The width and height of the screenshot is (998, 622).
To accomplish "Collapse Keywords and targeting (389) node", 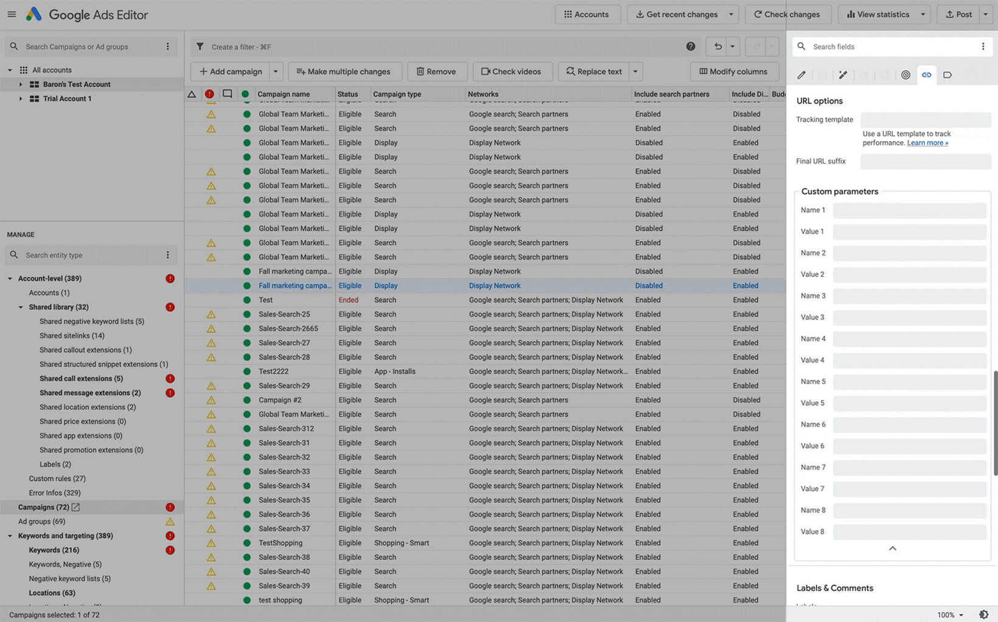I will tap(10, 536).
